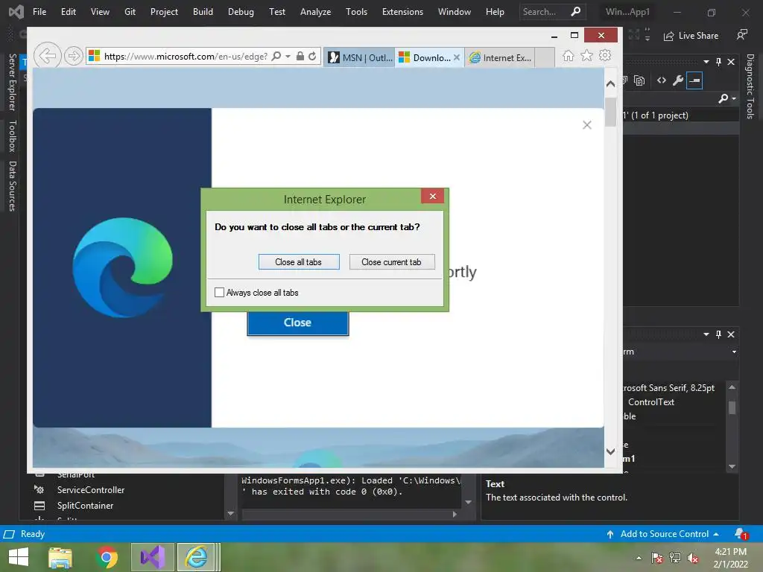Click the Action Center flag tray icon
This screenshot has height=572, width=763.
[x=656, y=558]
